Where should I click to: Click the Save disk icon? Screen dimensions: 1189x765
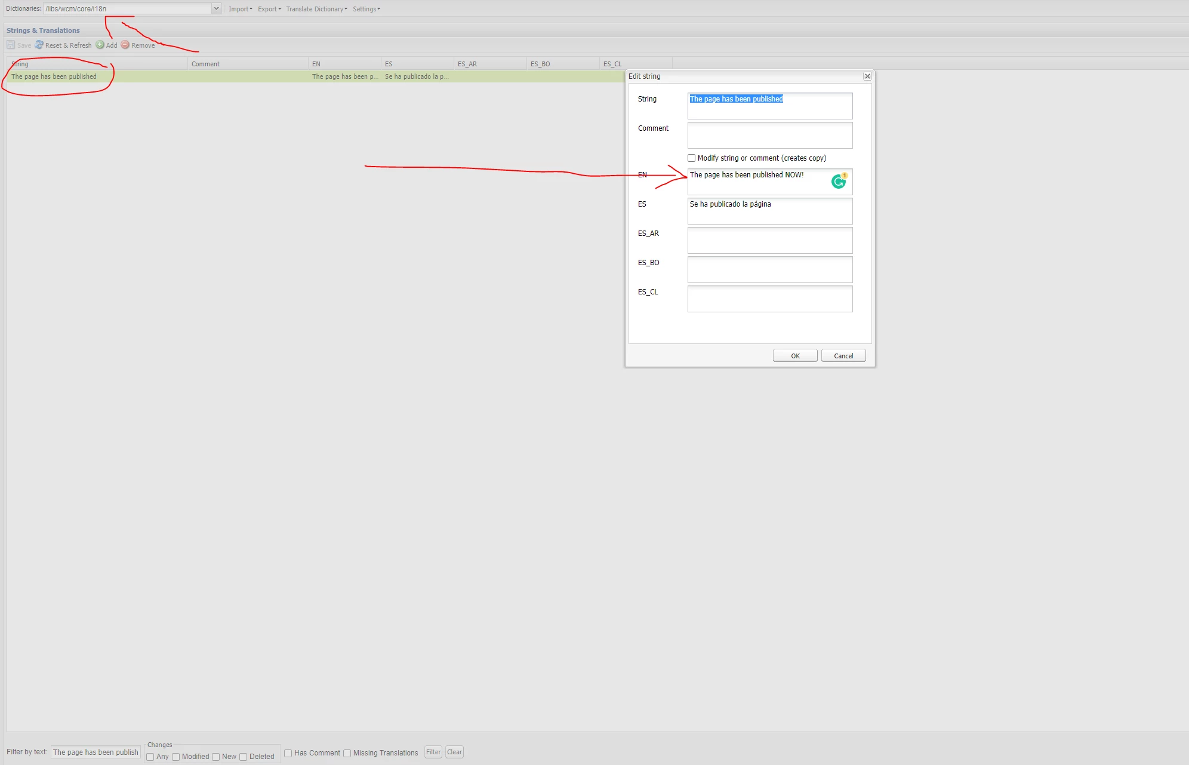tap(11, 45)
